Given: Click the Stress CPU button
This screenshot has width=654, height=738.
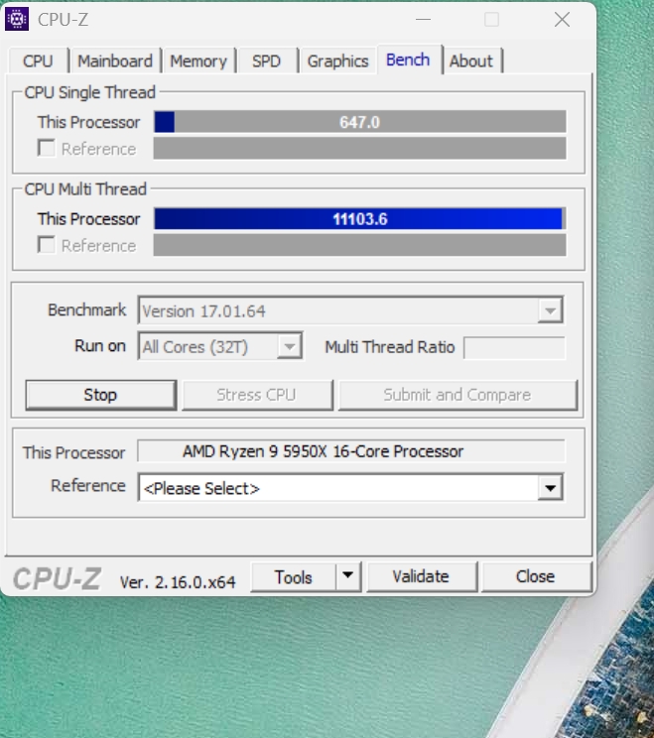Looking at the screenshot, I should 257,395.
